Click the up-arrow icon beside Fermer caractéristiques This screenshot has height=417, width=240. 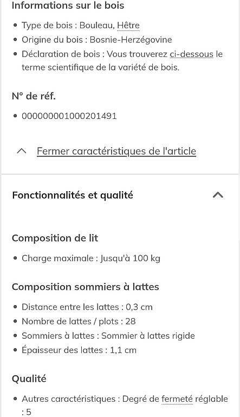tap(22, 151)
